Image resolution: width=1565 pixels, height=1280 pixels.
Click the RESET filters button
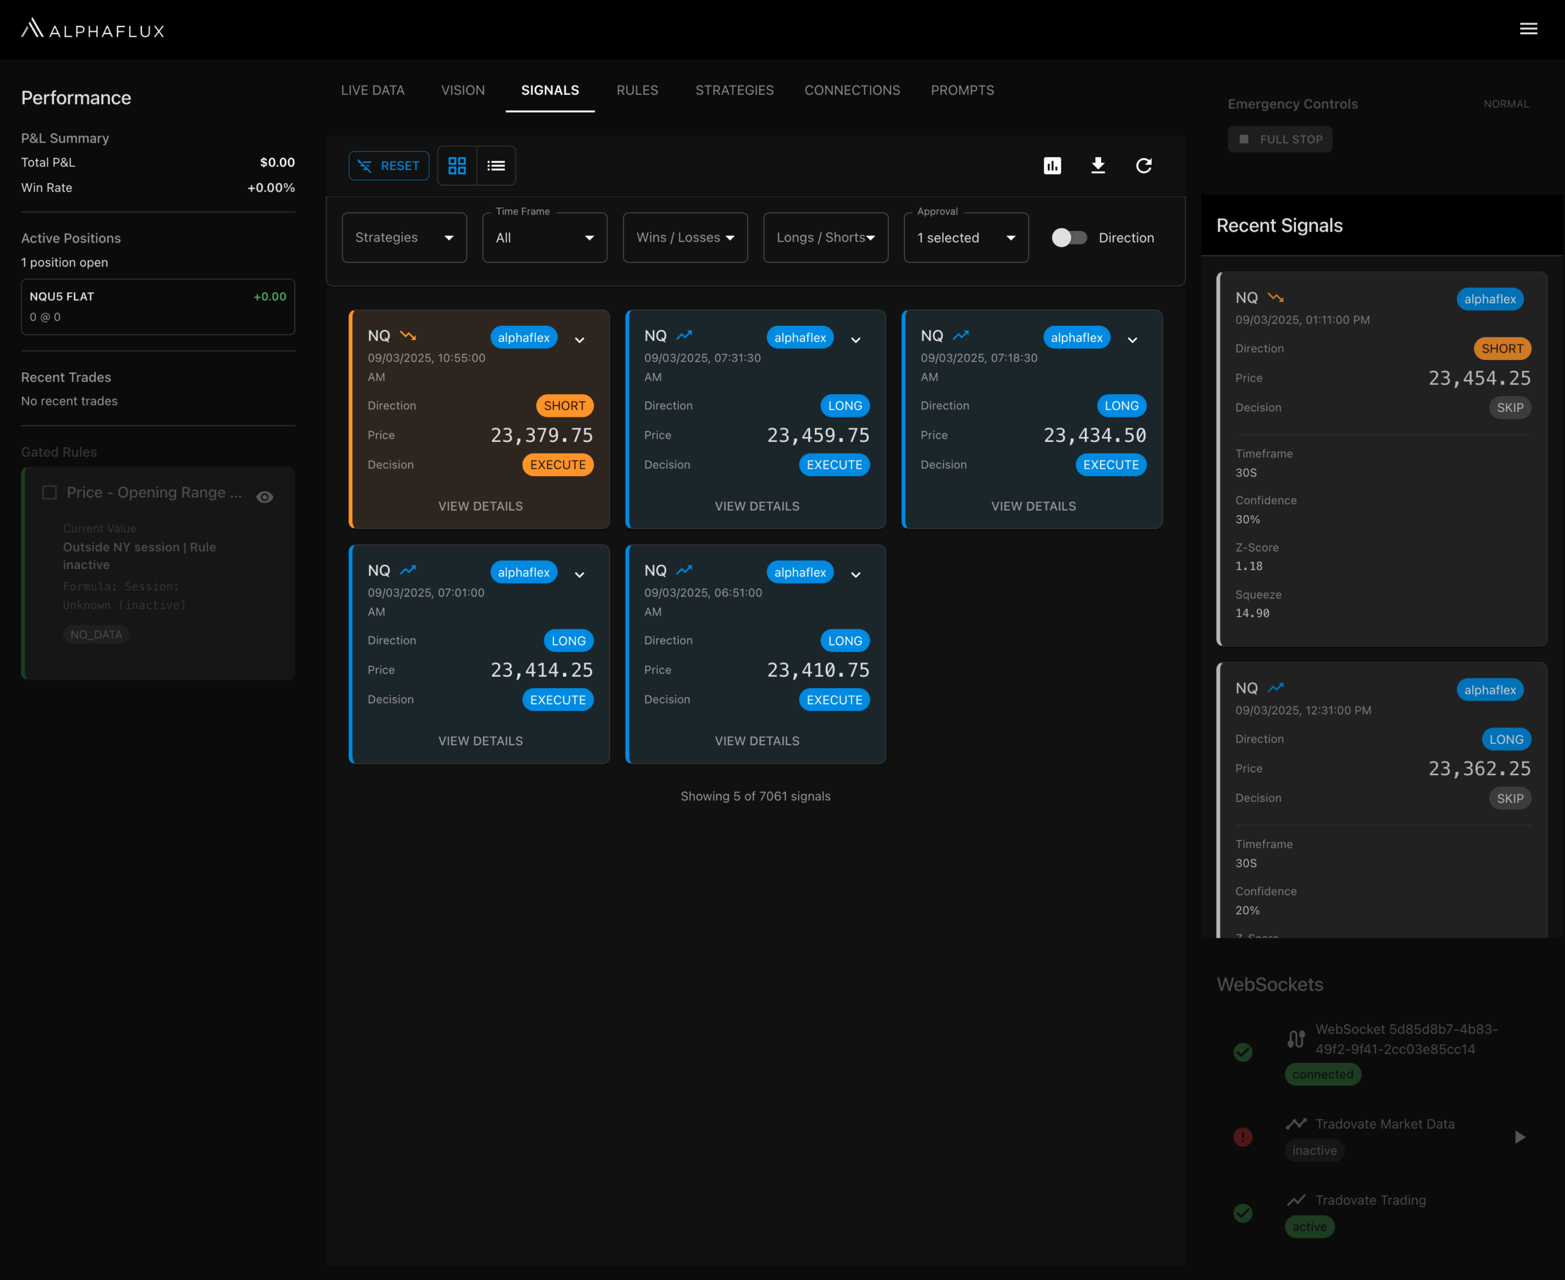389,166
